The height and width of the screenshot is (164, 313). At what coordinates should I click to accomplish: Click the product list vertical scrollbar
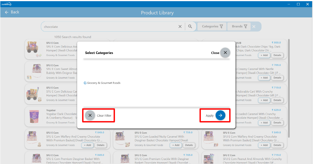click(x=289, y=87)
